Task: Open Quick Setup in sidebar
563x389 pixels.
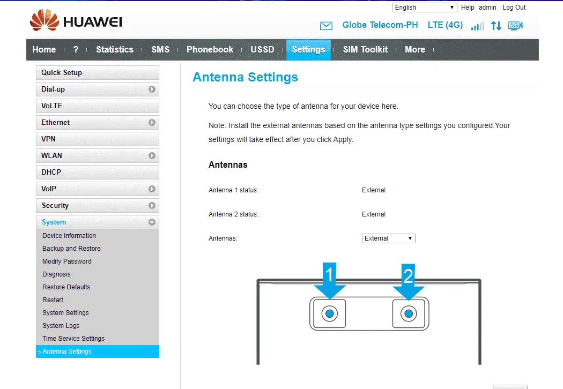Action: pyautogui.click(x=97, y=73)
